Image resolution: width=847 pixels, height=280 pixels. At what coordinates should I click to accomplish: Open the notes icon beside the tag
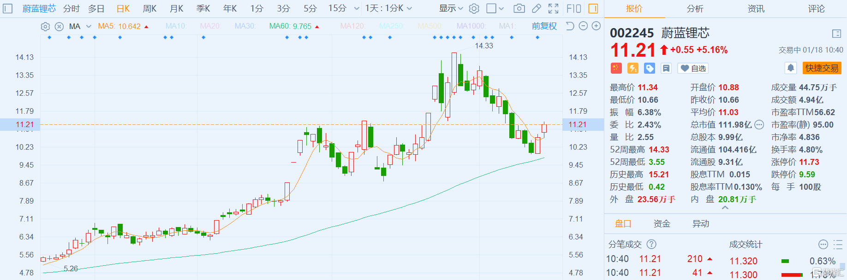[x=666, y=69]
